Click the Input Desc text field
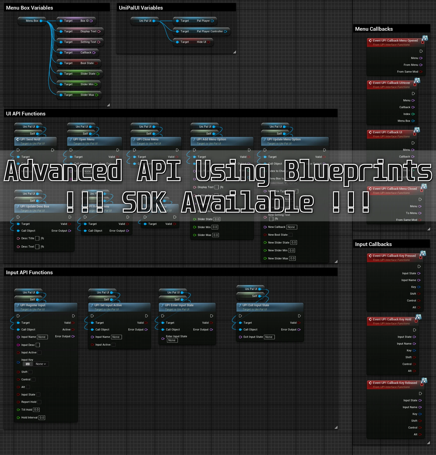This screenshot has height=455, width=436. pos(38,345)
